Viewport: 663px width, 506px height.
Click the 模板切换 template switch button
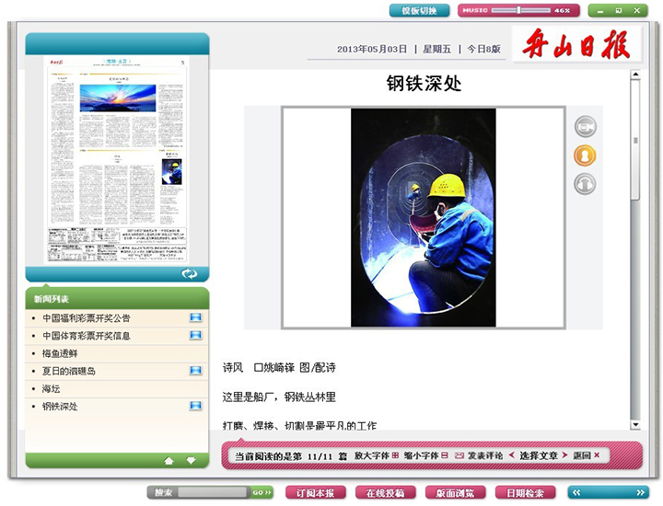pos(419,10)
